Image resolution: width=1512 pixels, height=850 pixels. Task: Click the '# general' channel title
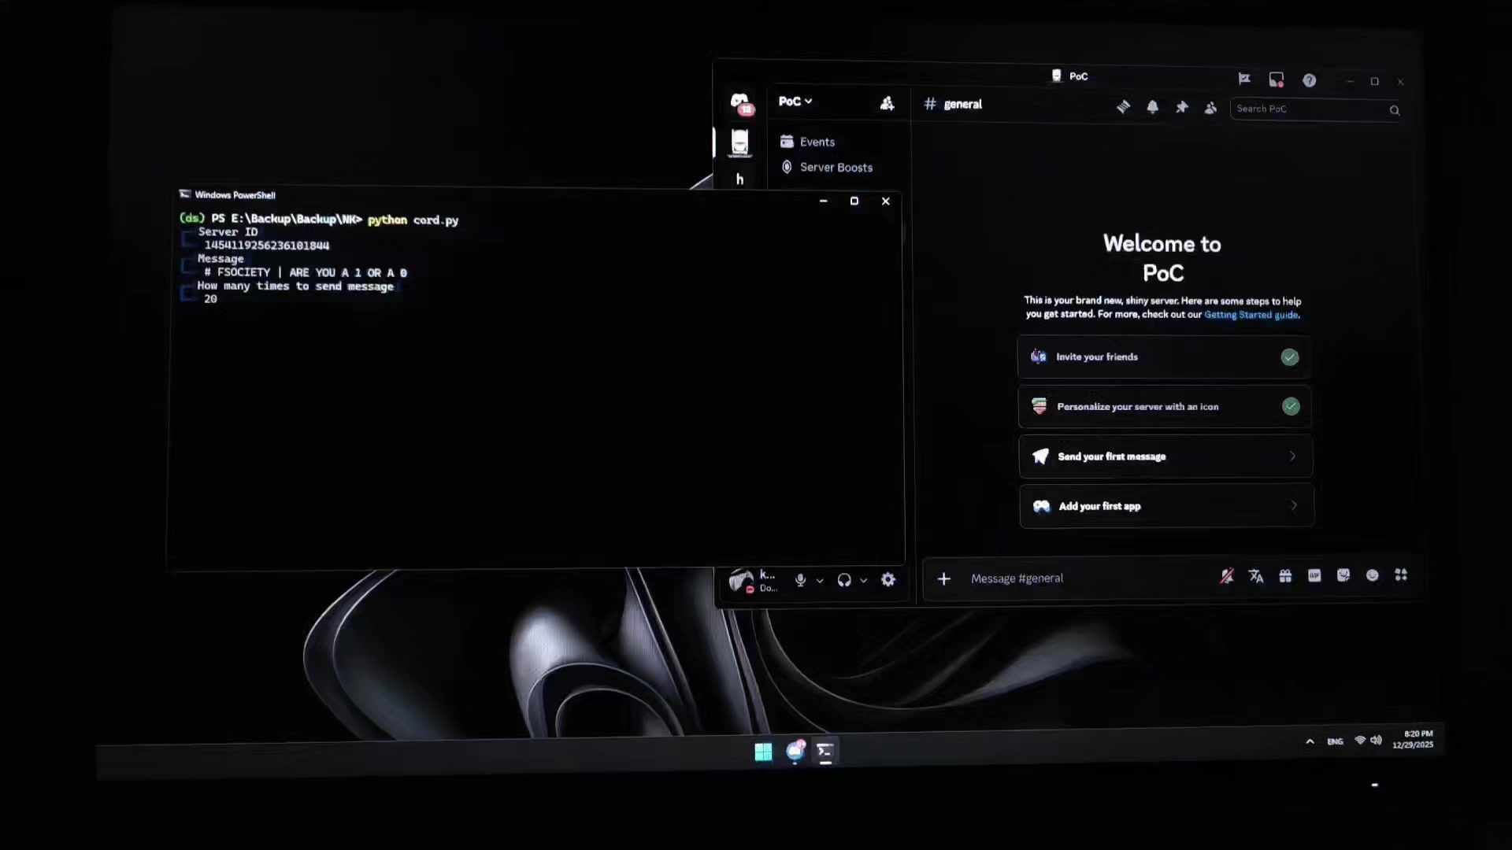[x=953, y=104]
